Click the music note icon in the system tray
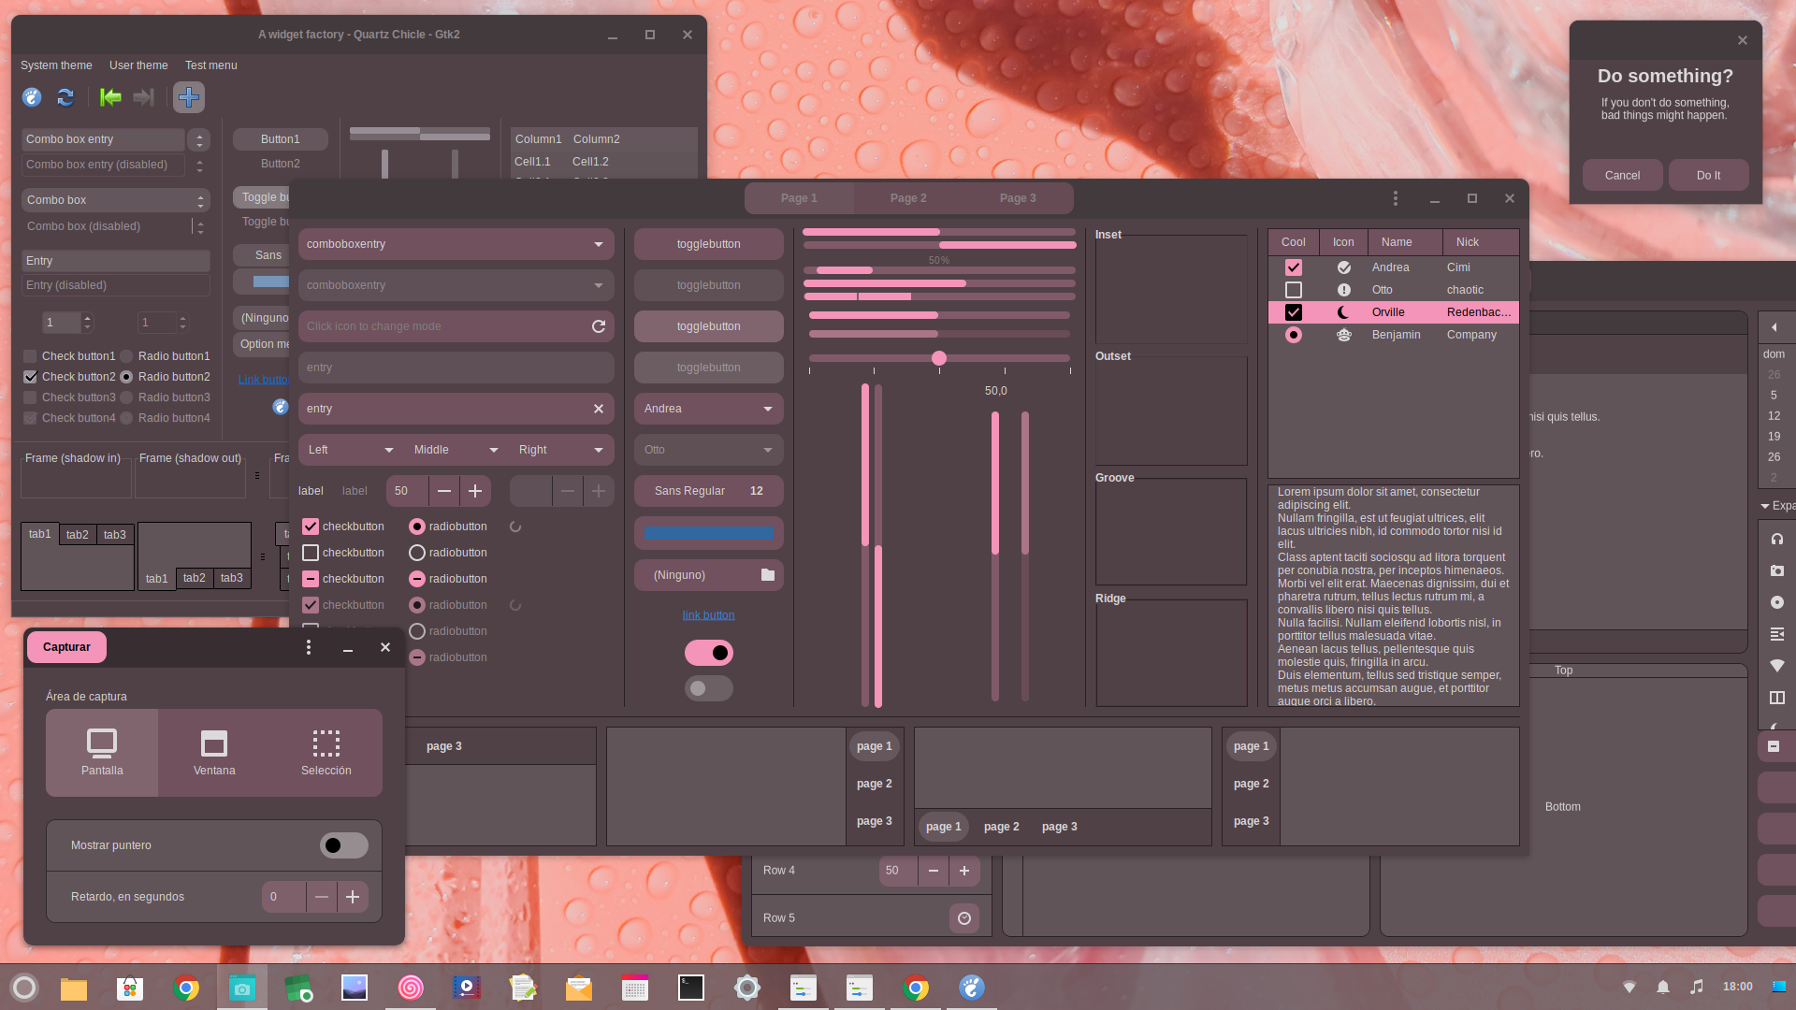 pos(1697,987)
